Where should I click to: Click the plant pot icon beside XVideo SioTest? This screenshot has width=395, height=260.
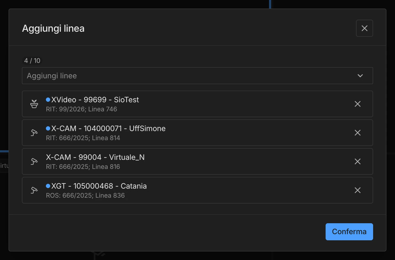coord(34,104)
